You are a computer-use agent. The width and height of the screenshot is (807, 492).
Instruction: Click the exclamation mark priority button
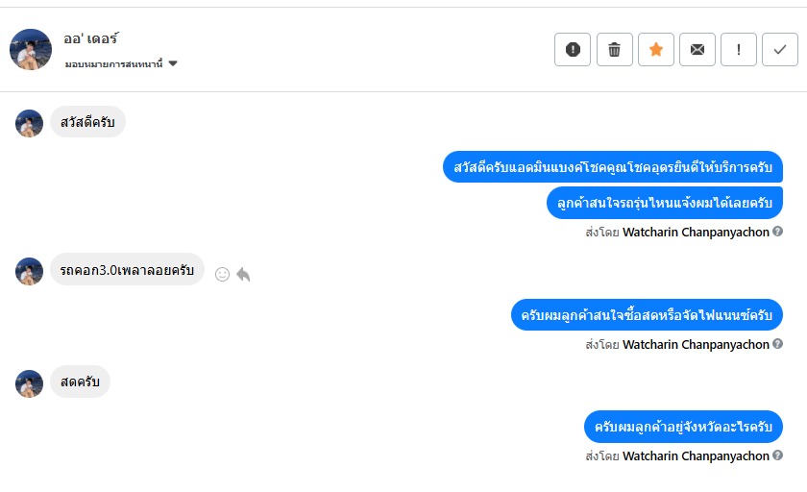coord(739,49)
